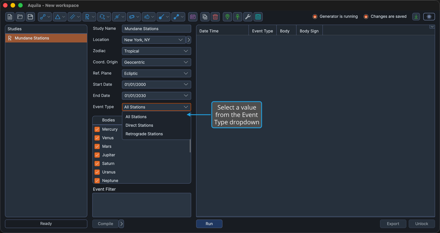Image resolution: width=440 pixels, height=233 pixels.
Task: Open the Start Date picker dropdown
Action: [157, 85]
